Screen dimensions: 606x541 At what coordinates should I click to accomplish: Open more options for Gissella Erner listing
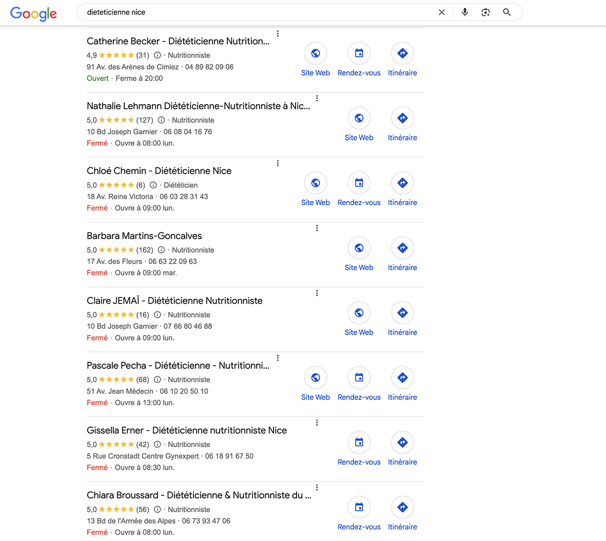[x=317, y=423]
